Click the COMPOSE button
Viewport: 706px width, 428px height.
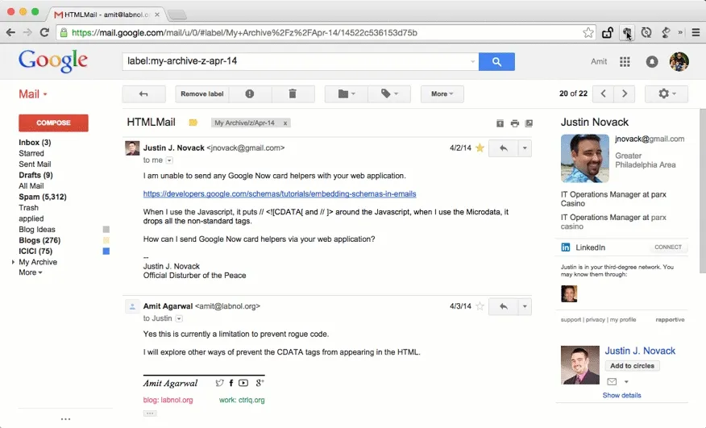53,123
